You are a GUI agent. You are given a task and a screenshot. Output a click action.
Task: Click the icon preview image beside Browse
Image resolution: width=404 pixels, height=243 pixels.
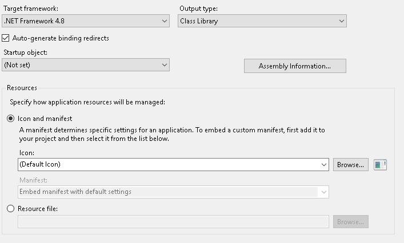(380, 165)
